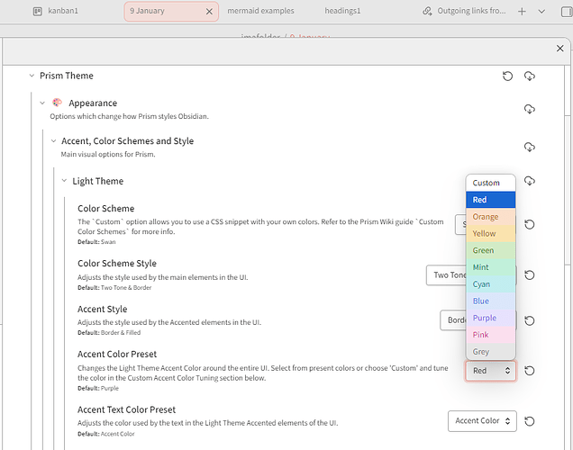Choose Purple accent color option
Screen dimensions: 573x450
[491, 318]
